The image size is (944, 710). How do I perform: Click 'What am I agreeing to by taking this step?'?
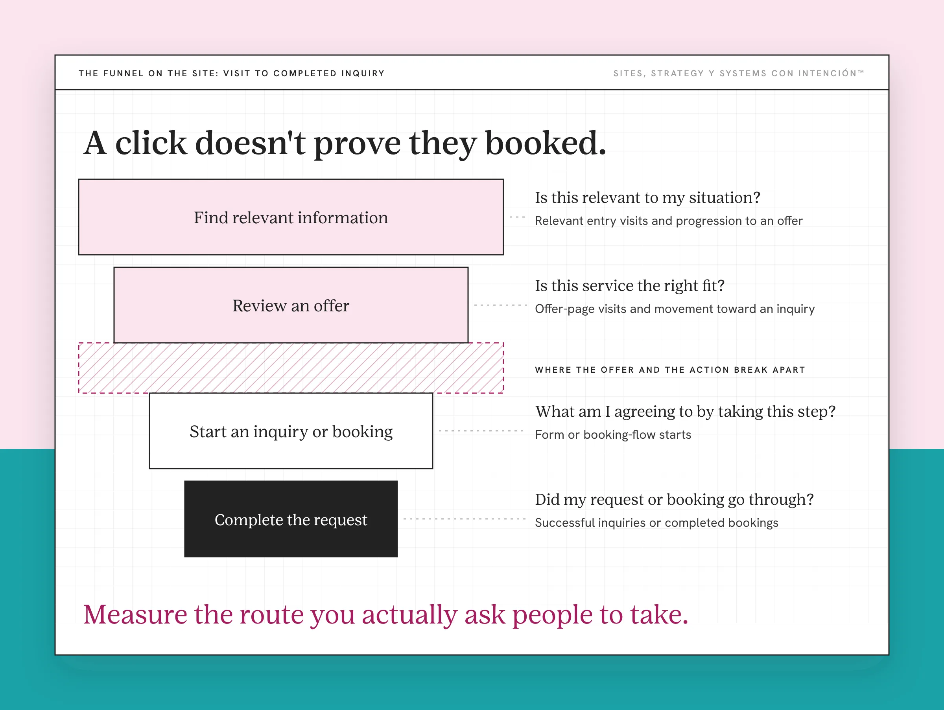coord(685,412)
